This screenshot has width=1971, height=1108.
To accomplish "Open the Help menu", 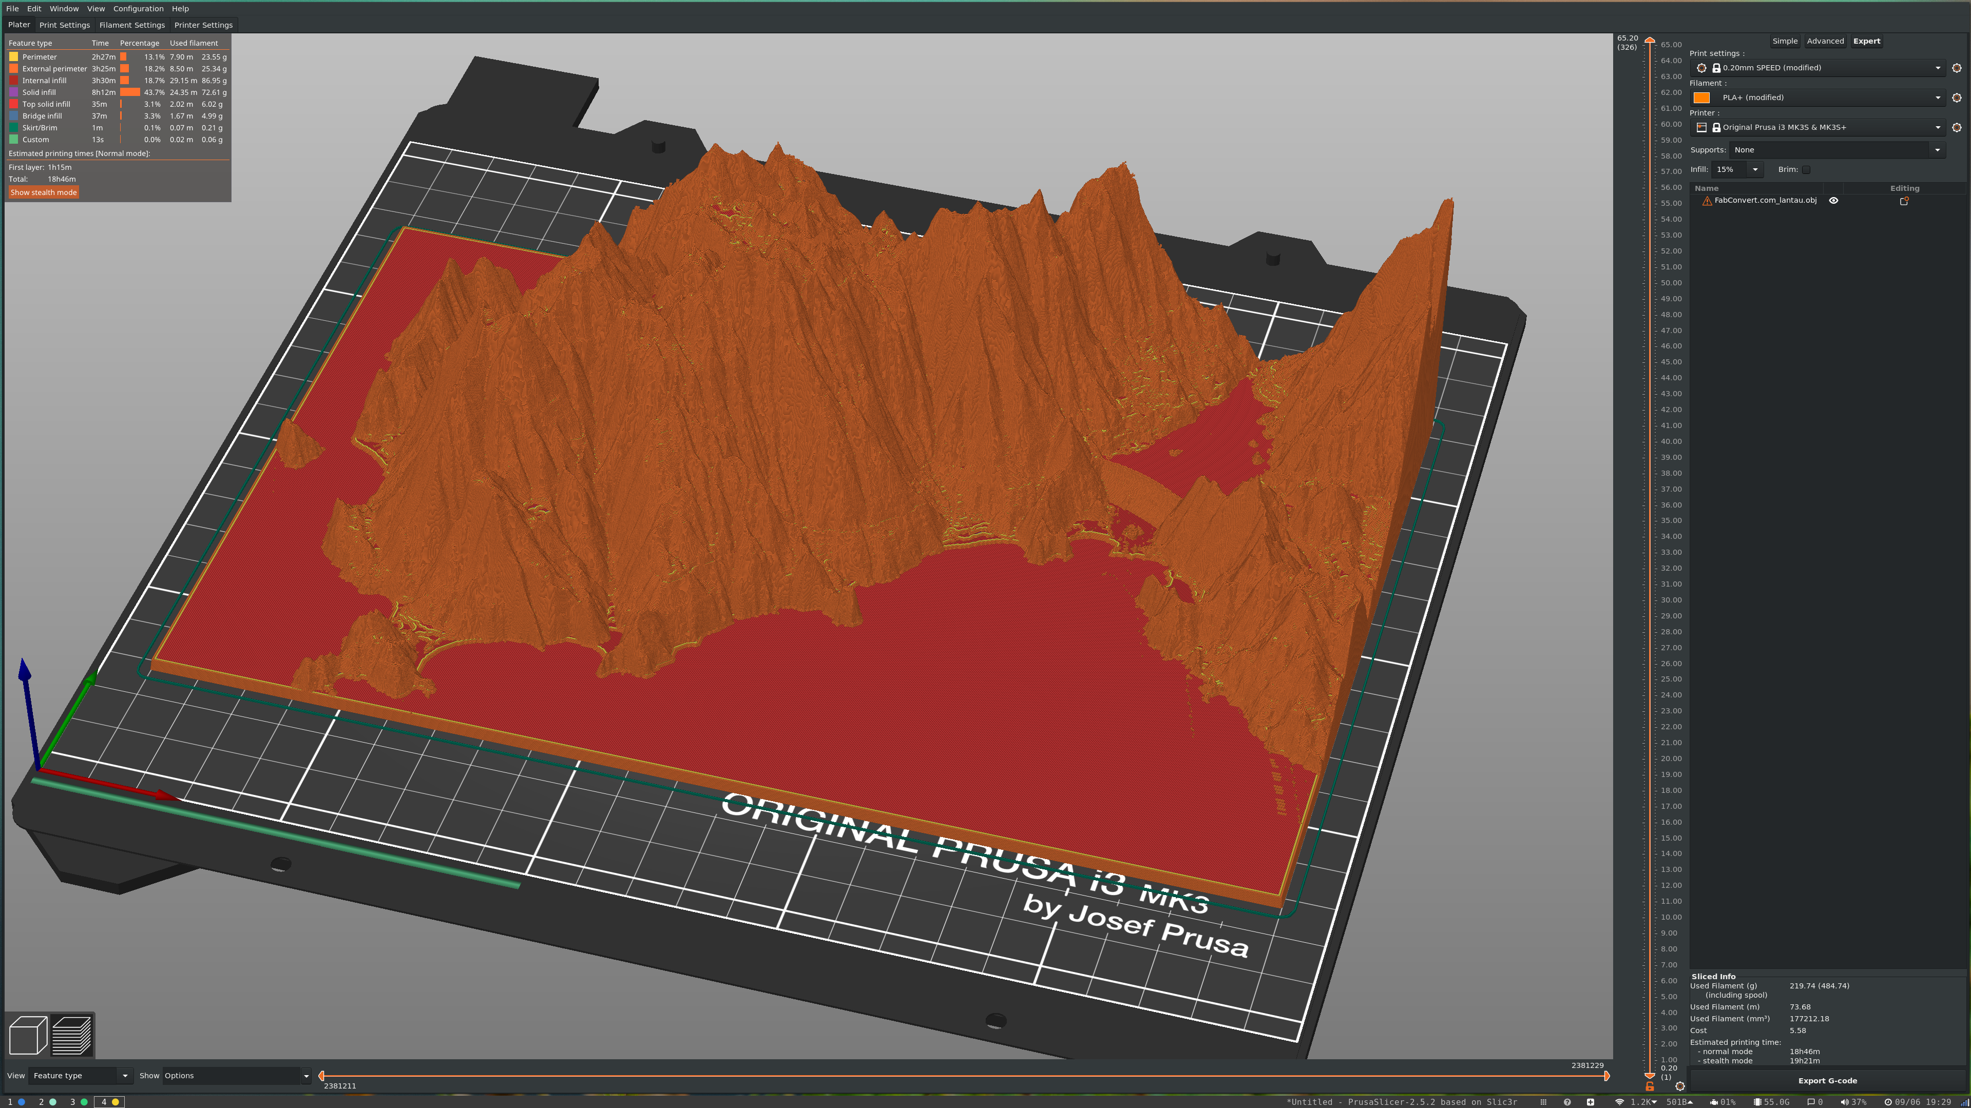I will coord(180,8).
